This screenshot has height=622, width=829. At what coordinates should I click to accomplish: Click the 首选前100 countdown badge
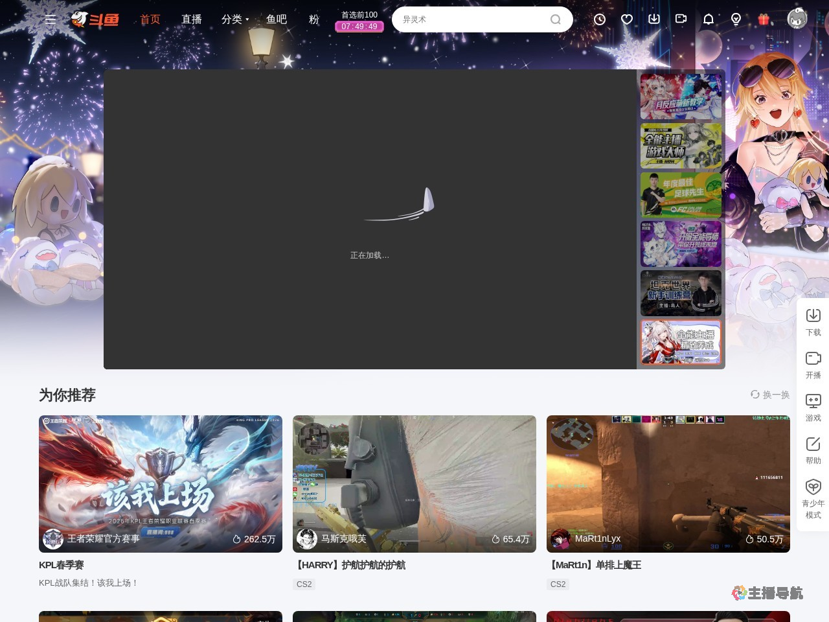(359, 21)
